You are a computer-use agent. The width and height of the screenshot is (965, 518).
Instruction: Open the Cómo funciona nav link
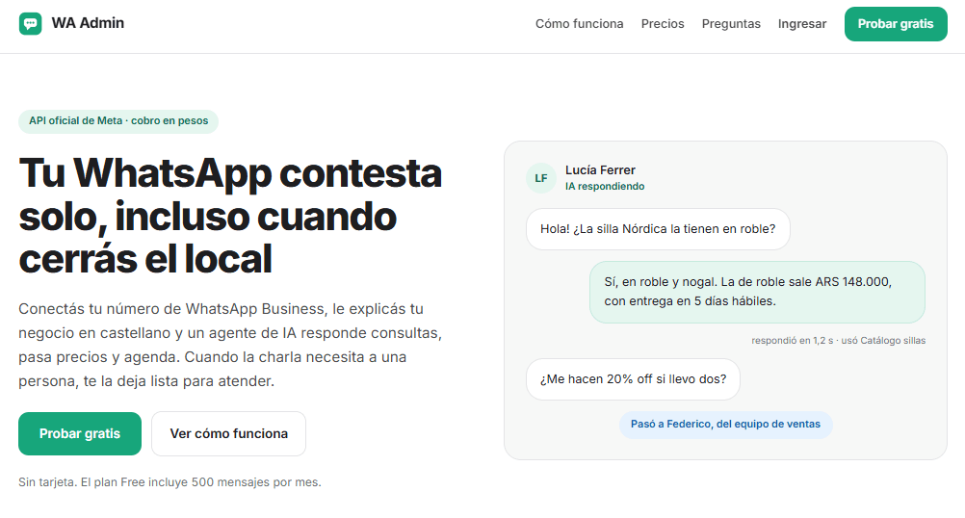(x=579, y=24)
